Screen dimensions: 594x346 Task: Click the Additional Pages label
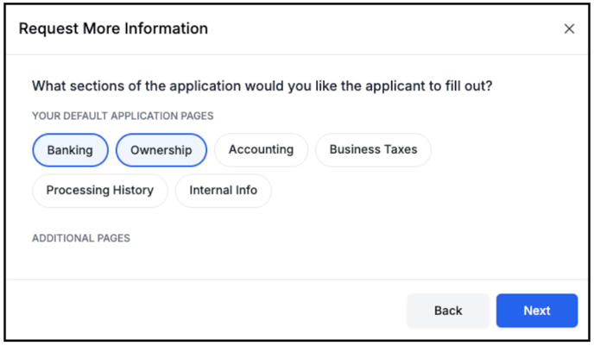[x=81, y=238]
